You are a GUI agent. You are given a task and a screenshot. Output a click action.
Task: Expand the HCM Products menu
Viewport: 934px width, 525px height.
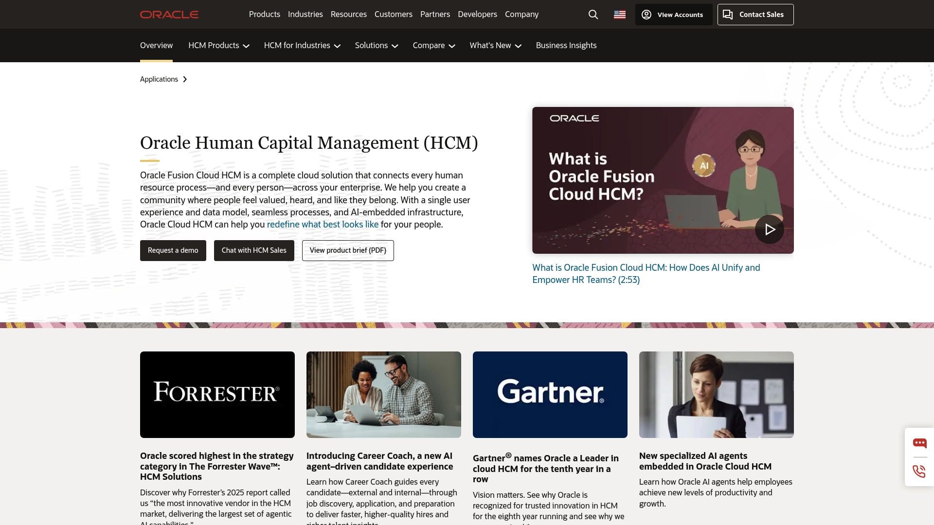pos(218,45)
